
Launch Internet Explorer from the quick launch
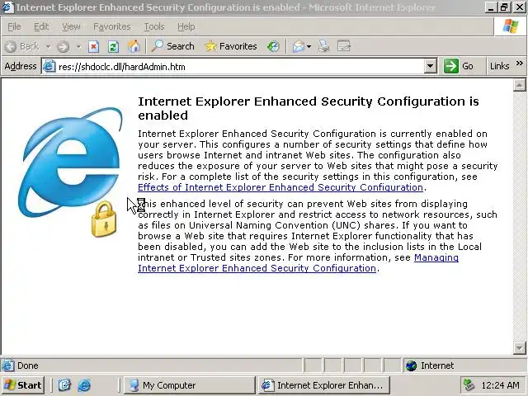pyautogui.click(x=84, y=385)
